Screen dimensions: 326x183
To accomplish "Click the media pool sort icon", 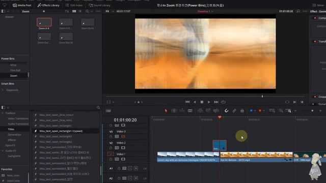I will 67,11.
